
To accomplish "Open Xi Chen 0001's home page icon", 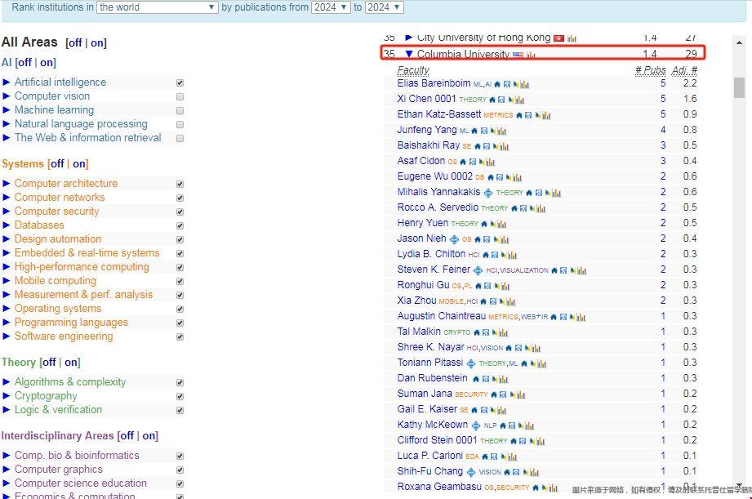I will 492,100.
